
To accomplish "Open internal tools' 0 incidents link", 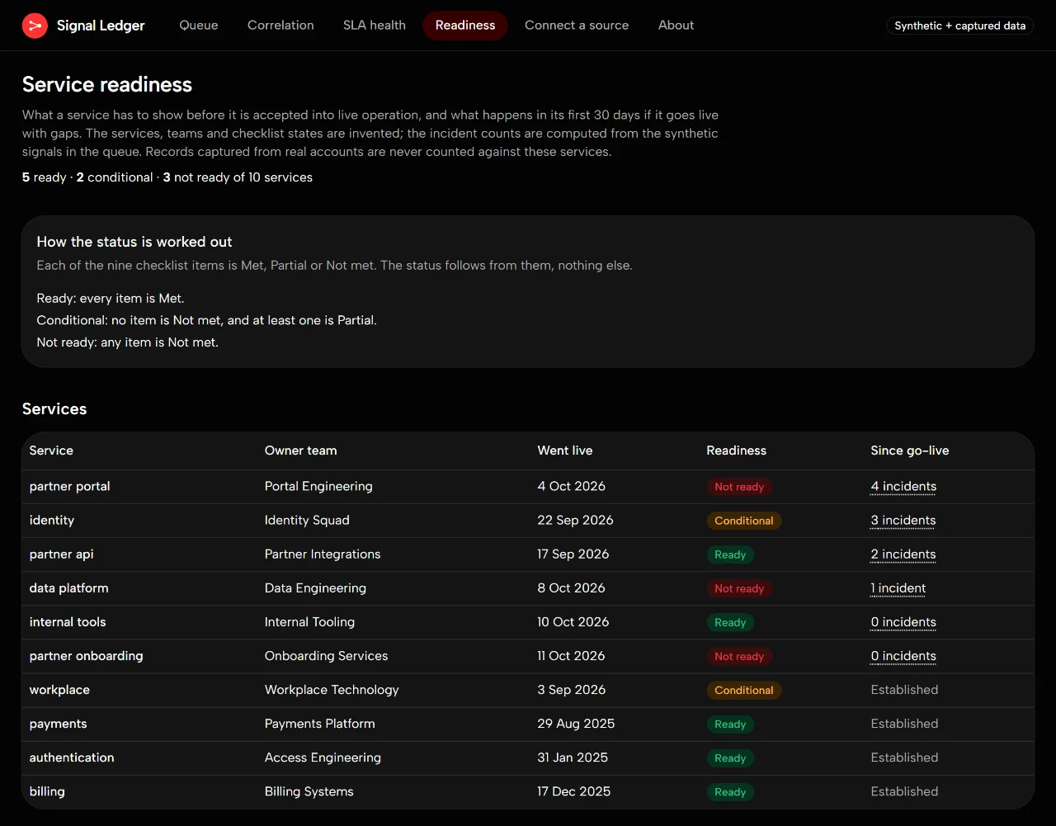I will [x=903, y=622].
